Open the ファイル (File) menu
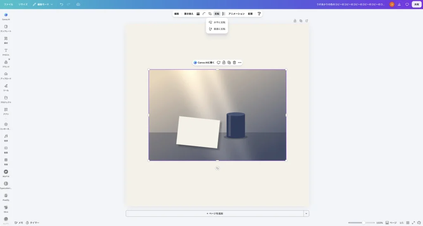The height and width of the screenshot is (226, 423). [8, 4]
